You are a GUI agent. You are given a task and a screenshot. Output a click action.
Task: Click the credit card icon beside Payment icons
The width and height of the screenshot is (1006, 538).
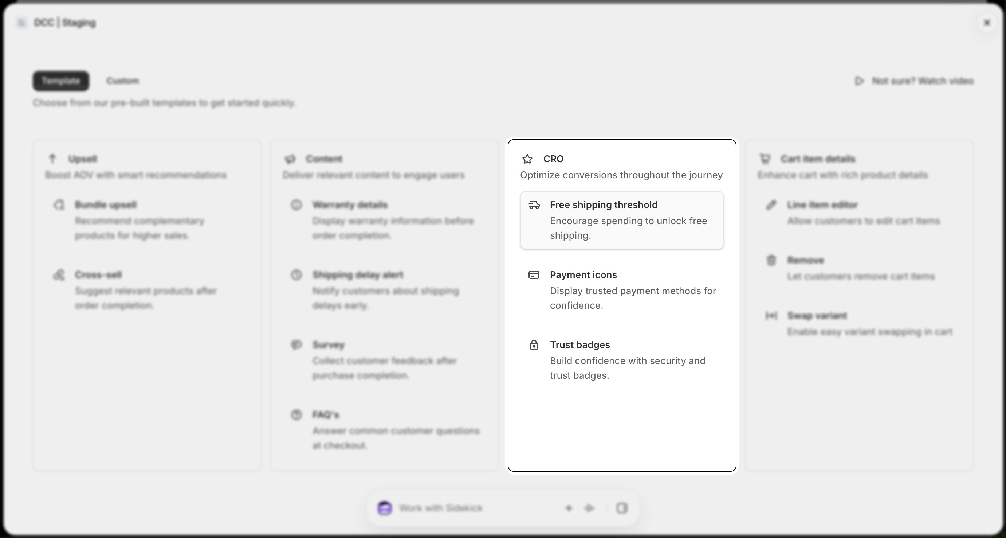click(534, 275)
